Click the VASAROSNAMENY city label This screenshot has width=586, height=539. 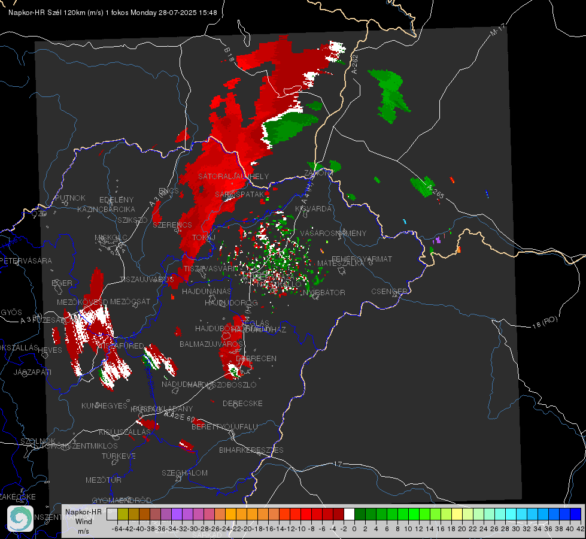click(333, 233)
